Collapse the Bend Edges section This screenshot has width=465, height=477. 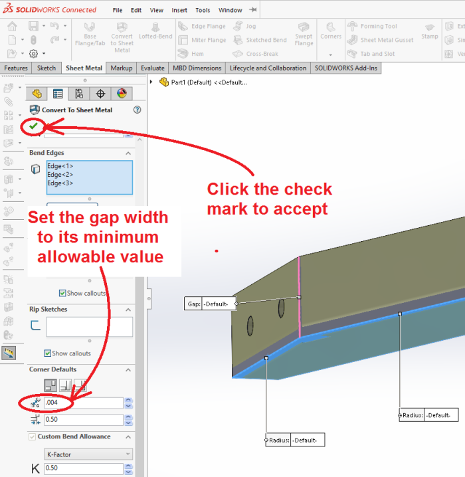coord(128,153)
